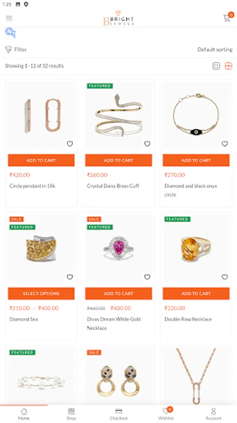237x423 pixels.
Task: Toggle wishlist heart on Double Row Necklace
Action: 225,277
